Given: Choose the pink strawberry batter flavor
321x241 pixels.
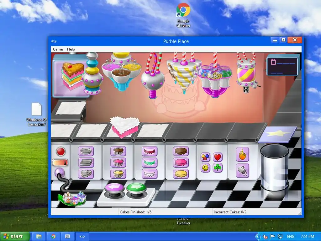Looking at the screenshot, I should click(x=118, y=163).
